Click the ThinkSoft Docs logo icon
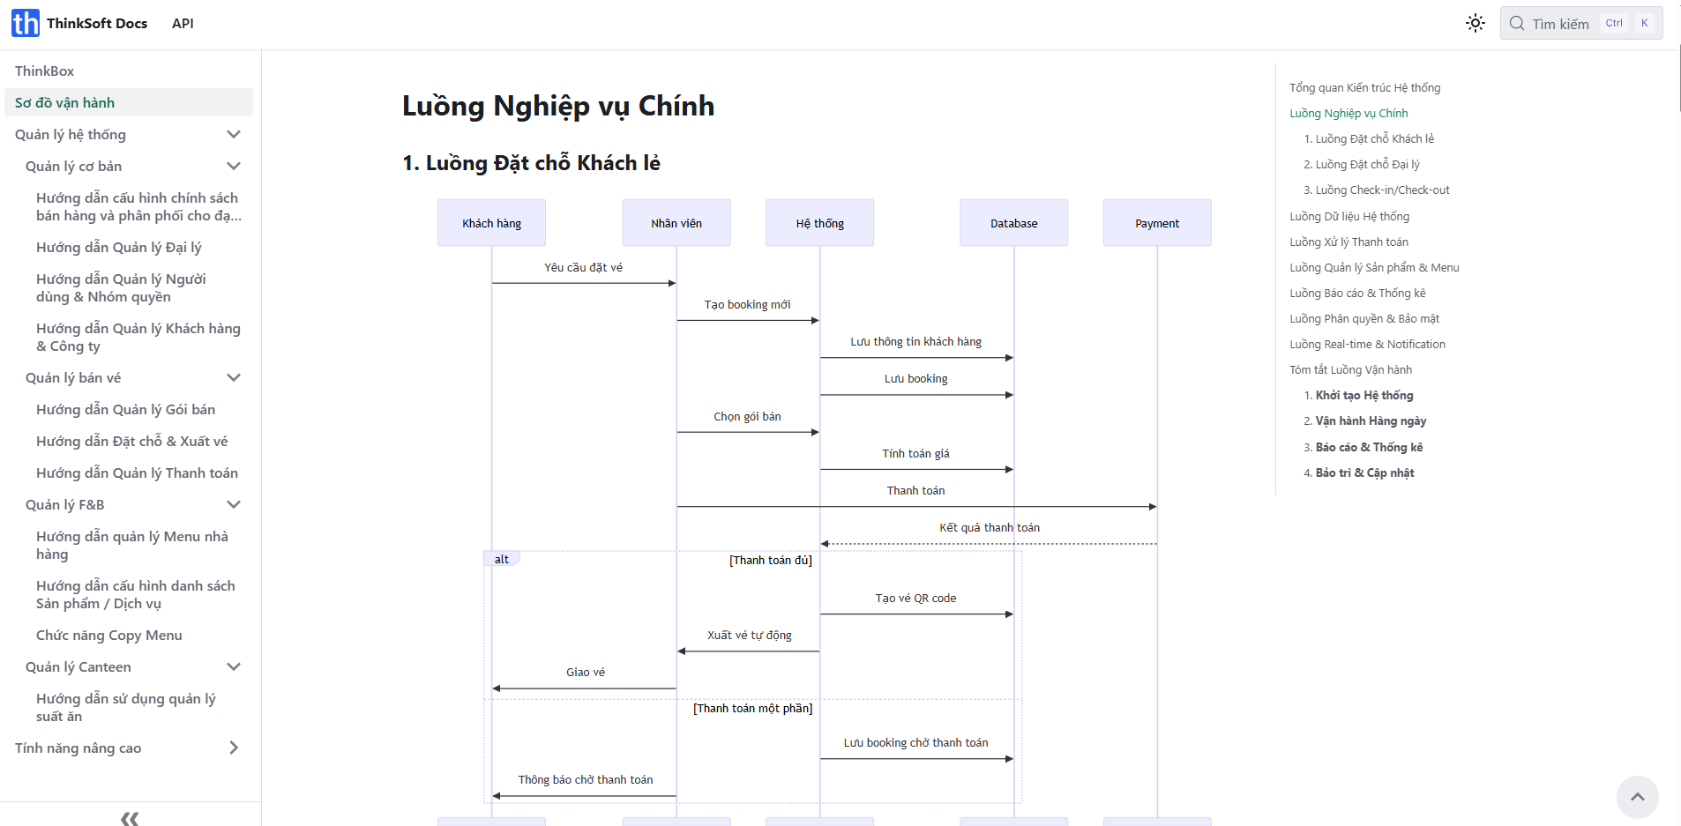 (26, 23)
